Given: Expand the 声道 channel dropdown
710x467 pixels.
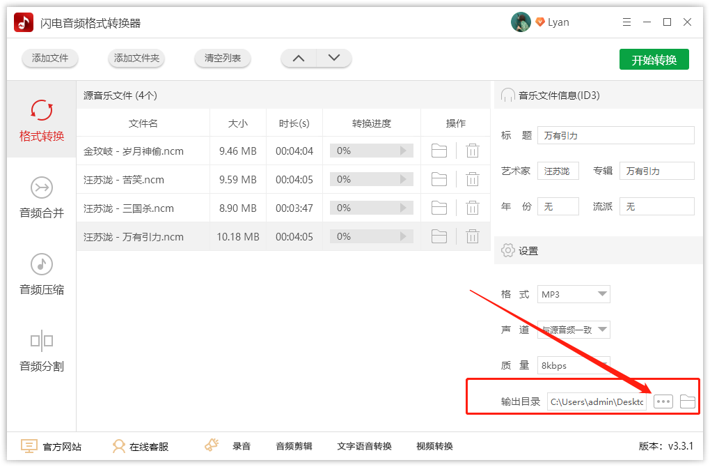Looking at the screenshot, I should pos(602,330).
